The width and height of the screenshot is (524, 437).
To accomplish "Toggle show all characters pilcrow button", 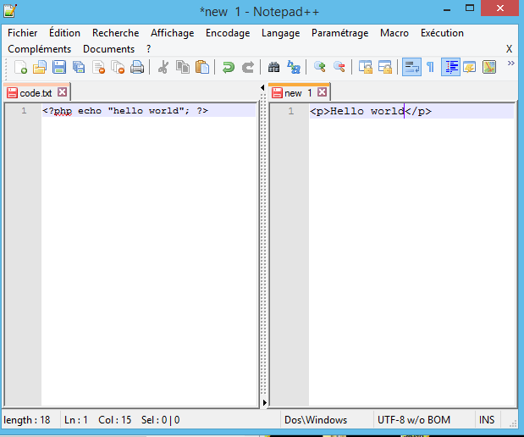I will click(430, 68).
